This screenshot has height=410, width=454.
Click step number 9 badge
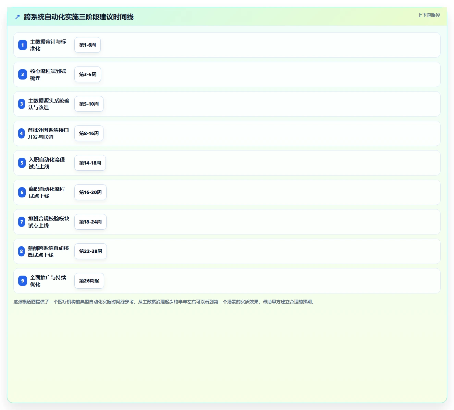click(23, 281)
